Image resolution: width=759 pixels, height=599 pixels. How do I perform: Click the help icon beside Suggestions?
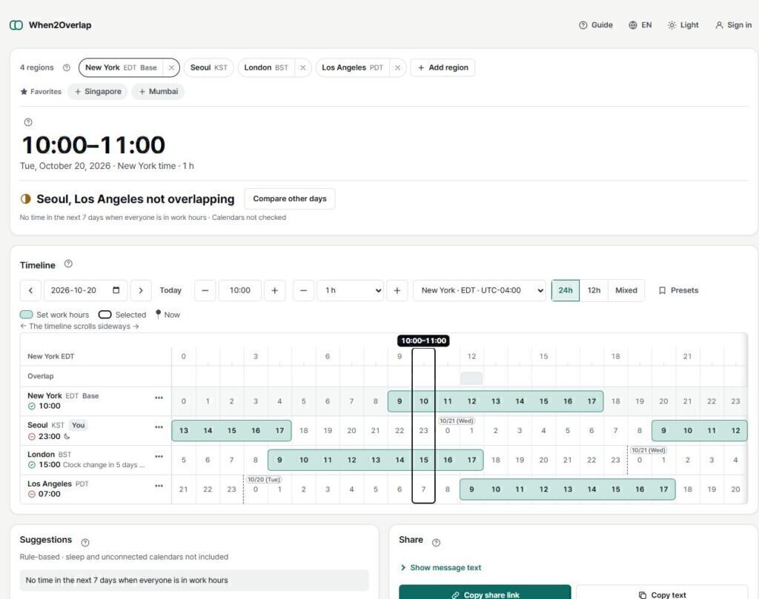coord(85,543)
